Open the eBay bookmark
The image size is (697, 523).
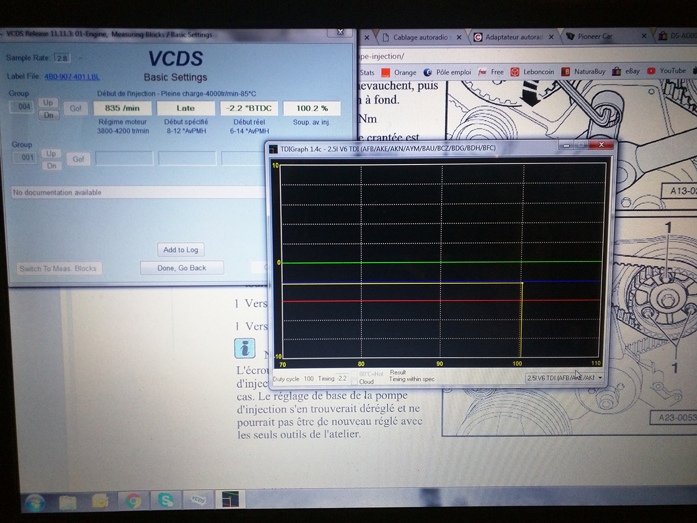pyautogui.click(x=626, y=71)
